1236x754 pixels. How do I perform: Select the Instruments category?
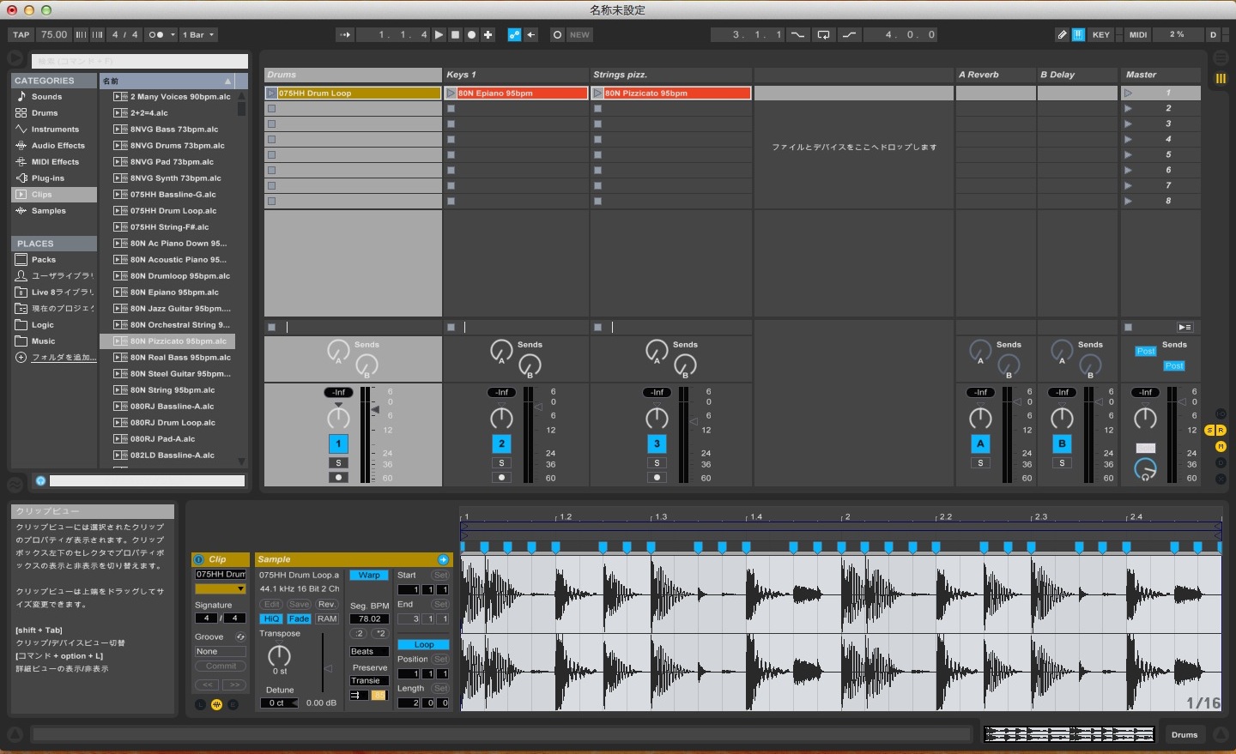[x=55, y=130]
